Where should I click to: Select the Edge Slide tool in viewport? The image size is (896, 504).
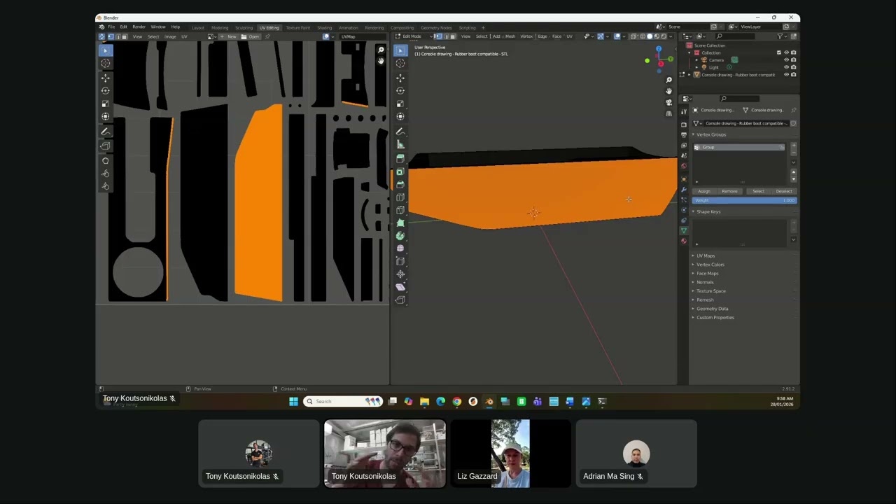tap(400, 261)
